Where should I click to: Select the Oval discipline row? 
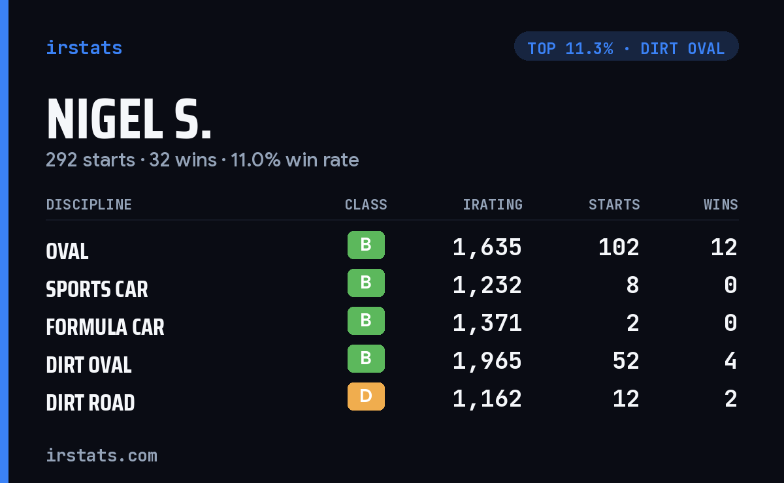[x=392, y=248]
